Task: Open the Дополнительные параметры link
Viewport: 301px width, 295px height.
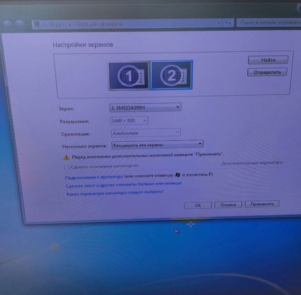Action: click(x=252, y=163)
